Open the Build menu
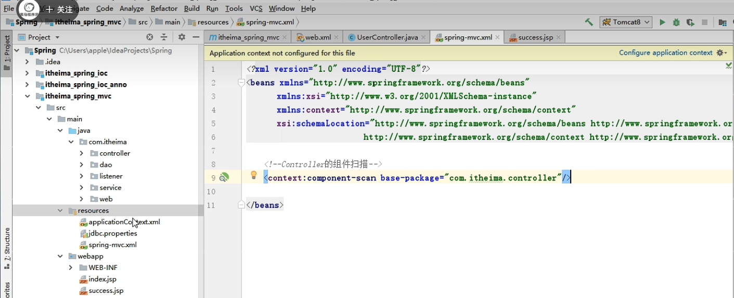 [x=192, y=8]
